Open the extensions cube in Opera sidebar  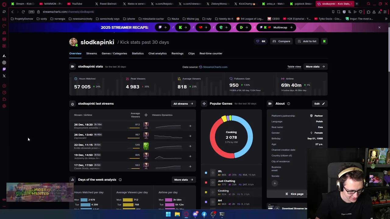coord(4,99)
